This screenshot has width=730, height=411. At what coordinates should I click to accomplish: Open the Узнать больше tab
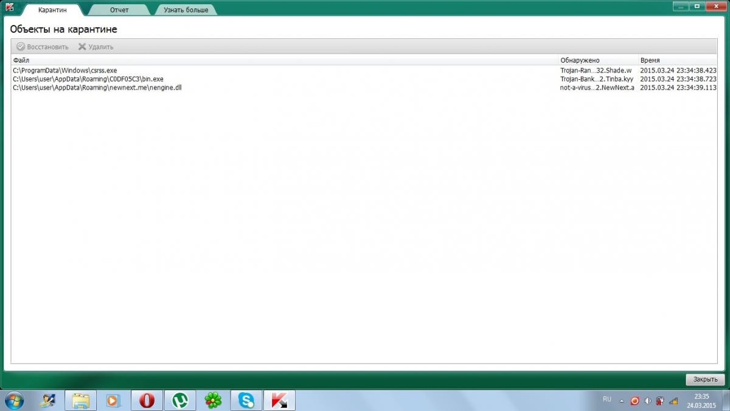(x=186, y=10)
